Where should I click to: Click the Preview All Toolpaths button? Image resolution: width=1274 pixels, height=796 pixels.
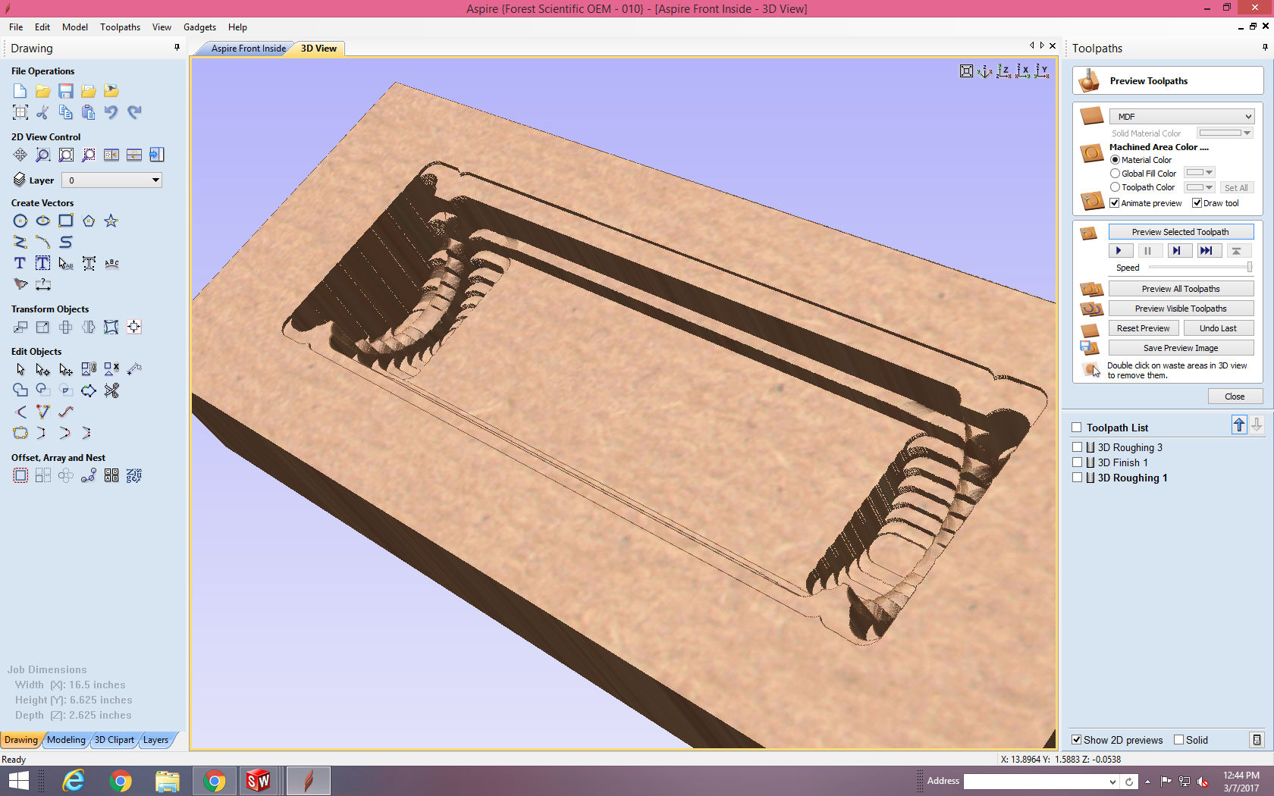coord(1180,289)
